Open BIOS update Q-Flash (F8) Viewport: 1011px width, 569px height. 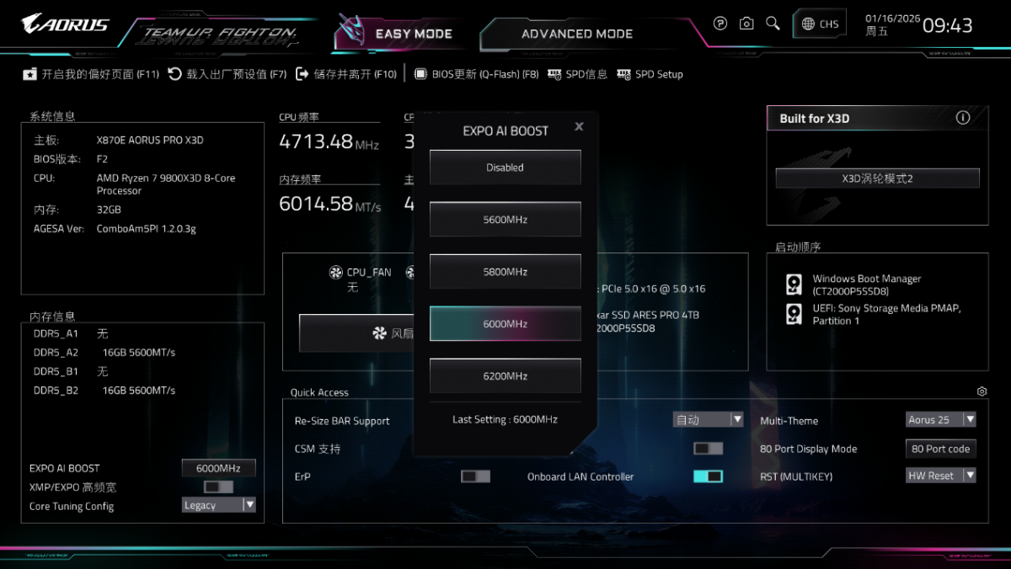[477, 74]
